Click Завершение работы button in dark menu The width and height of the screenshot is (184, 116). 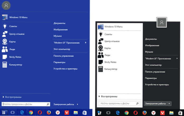point(155,104)
